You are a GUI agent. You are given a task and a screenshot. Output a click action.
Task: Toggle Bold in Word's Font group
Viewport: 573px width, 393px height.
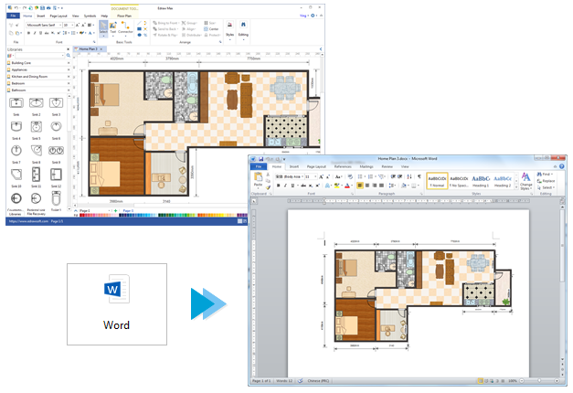point(277,185)
